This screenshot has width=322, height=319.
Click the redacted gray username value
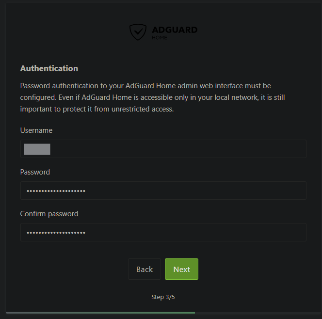(x=37, y=149)
